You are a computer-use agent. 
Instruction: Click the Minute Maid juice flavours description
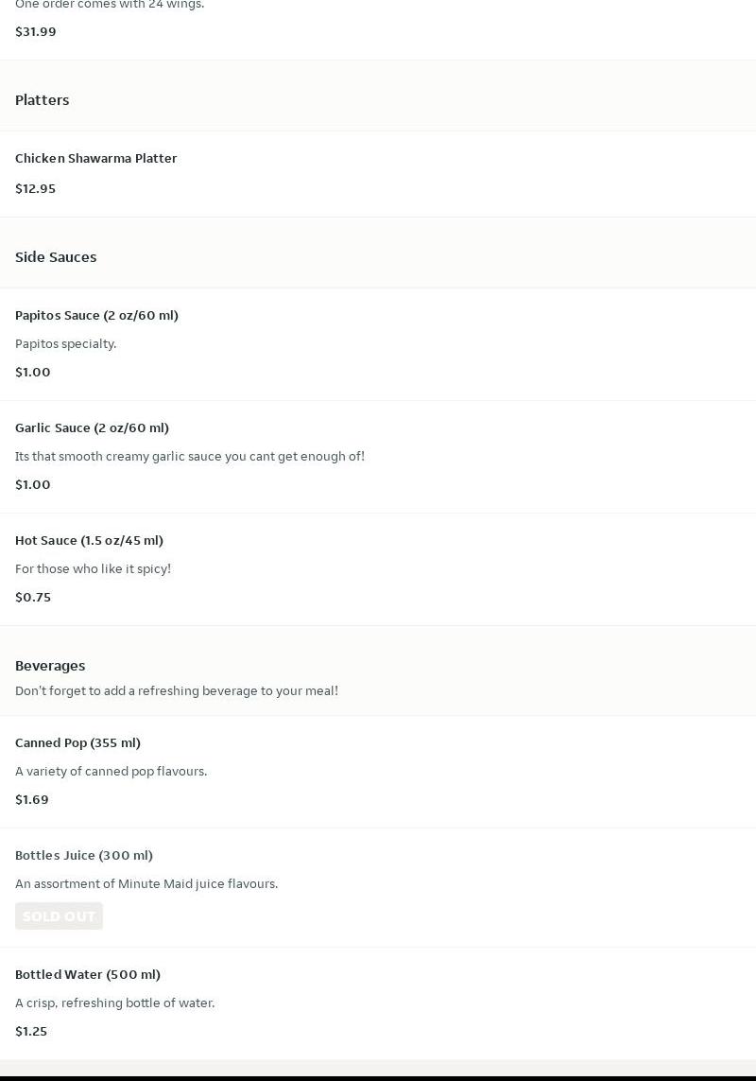click(x=146, y=883)
